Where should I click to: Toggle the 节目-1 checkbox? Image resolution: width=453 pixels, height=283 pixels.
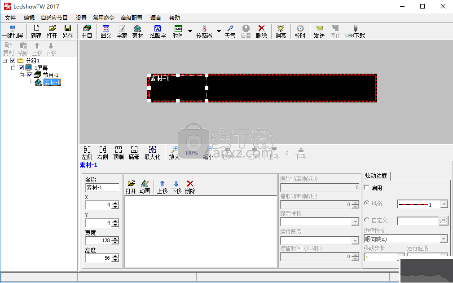(30, 75)
